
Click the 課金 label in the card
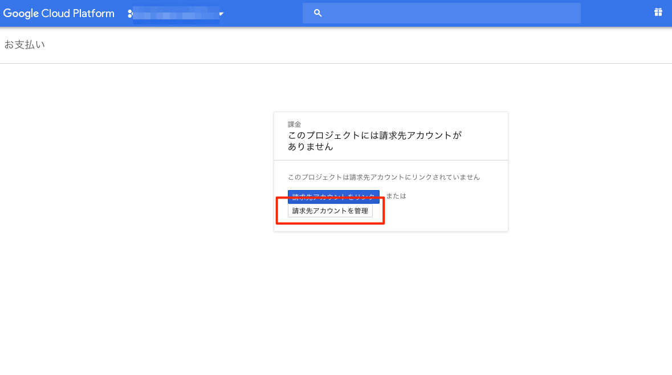(295, 124)
